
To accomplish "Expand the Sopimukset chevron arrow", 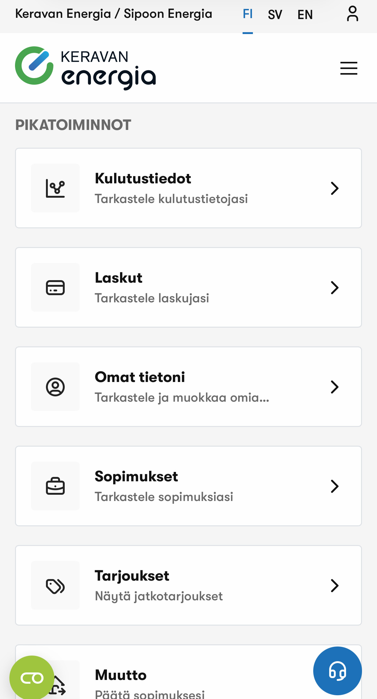I will click(334, 486).
